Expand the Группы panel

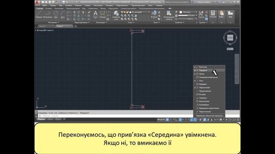tap(203, 23)
